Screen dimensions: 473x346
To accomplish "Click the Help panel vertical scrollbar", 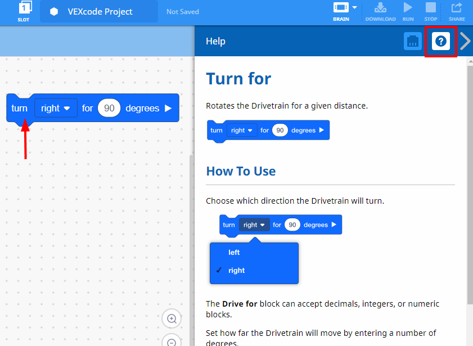I will (x=470, y=185).
